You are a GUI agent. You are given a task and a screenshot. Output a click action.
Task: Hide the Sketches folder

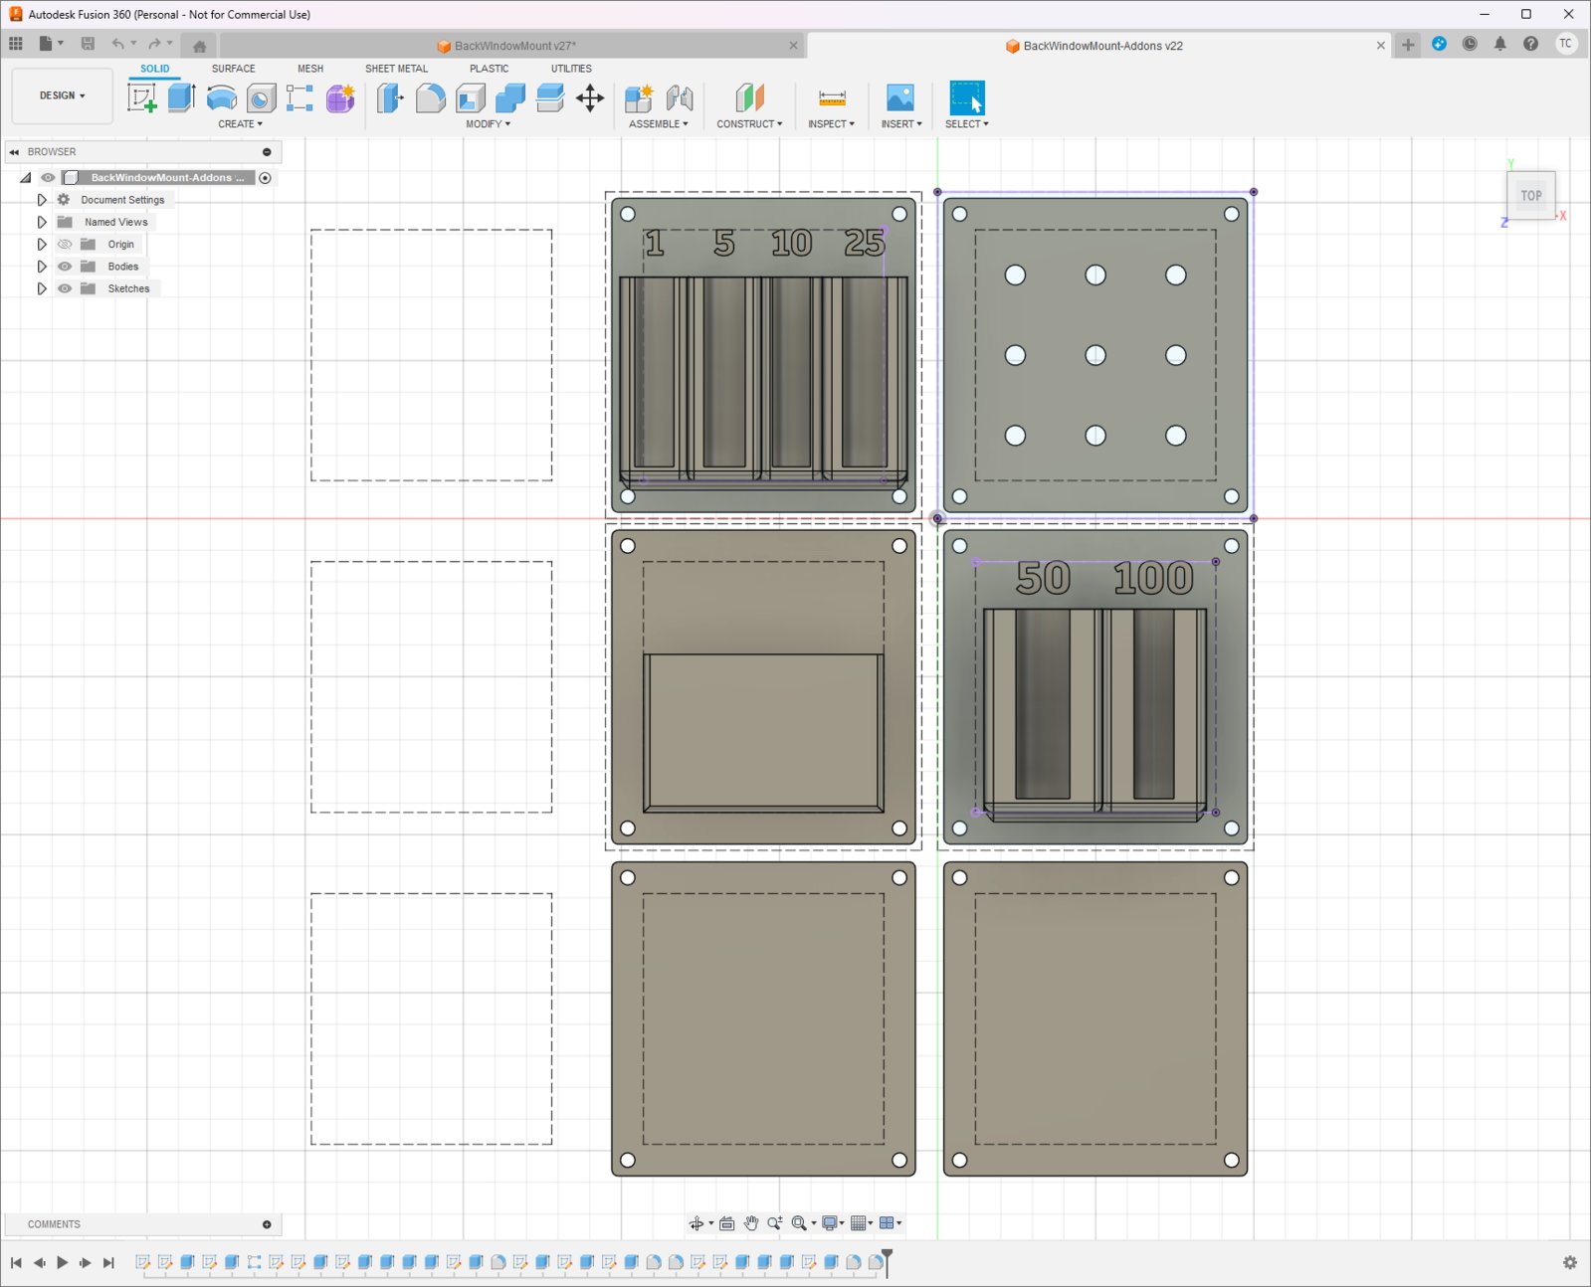(x=65, y=288)
